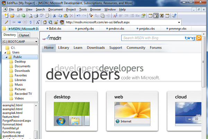Open the MSDN Learn link
Screen dimensions: 208x139
(x=78, y=48)
